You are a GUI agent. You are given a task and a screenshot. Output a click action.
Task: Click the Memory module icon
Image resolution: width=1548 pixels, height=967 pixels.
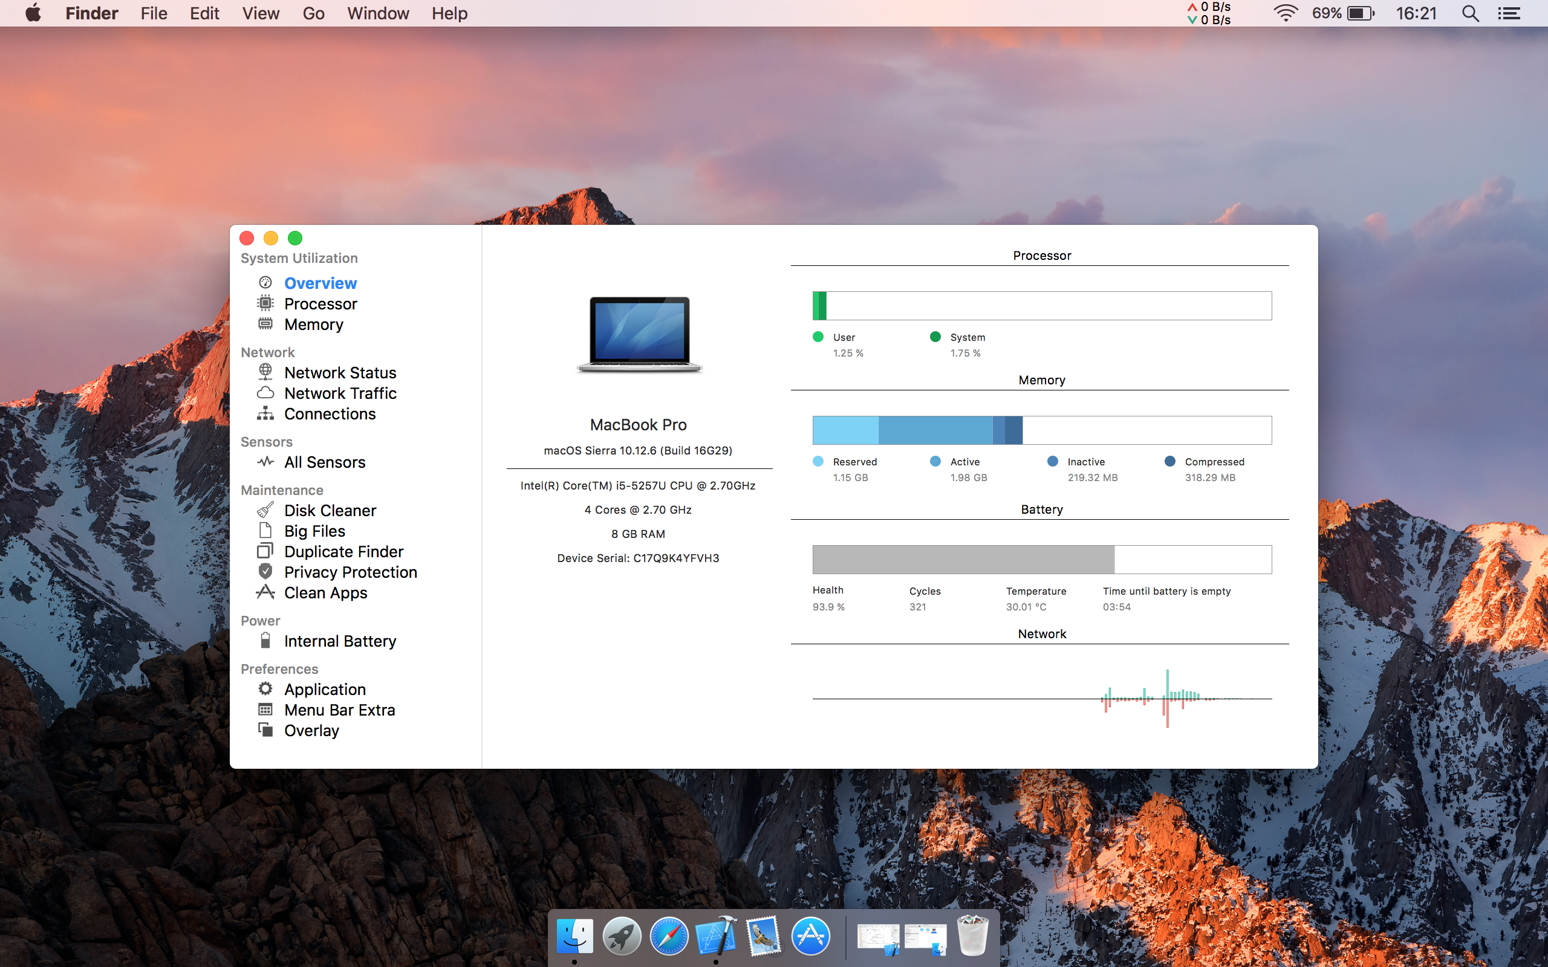pos(265,323)
